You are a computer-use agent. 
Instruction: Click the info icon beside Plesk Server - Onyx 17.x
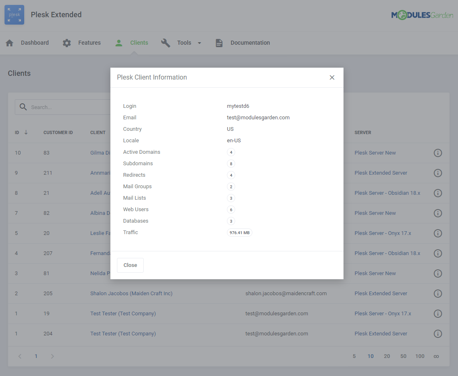click(438, 233)
